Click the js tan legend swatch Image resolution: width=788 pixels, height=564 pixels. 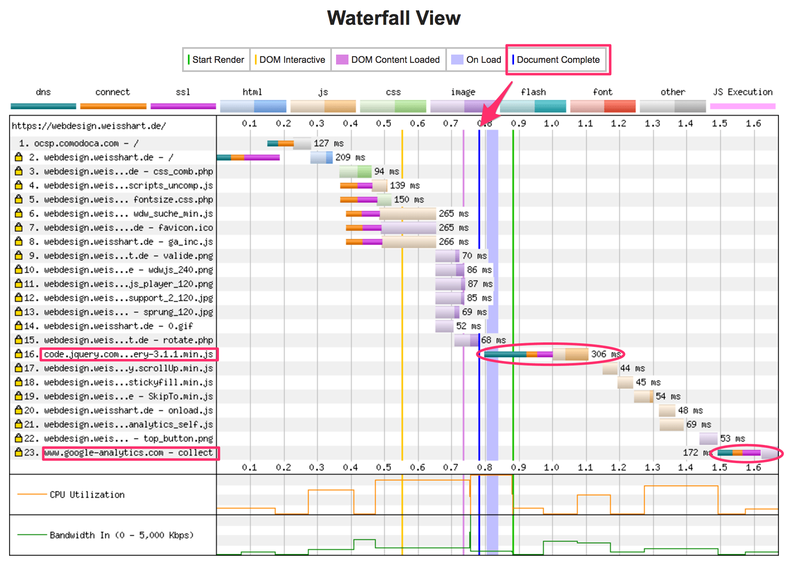click(x=323, y=106)
